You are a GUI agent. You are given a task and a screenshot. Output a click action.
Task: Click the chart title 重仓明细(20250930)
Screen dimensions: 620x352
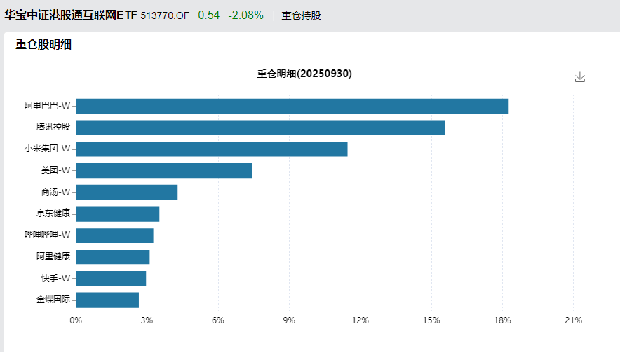[304, 74]
